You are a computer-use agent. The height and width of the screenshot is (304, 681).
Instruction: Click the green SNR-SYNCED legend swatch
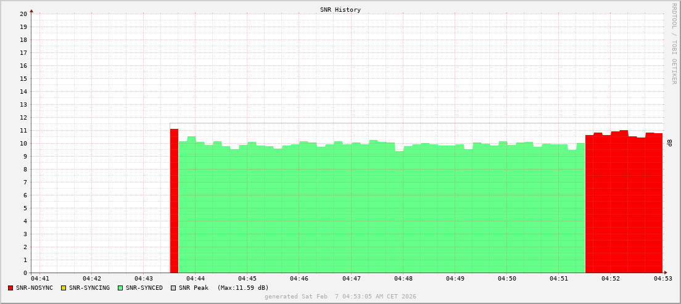coord(120,288)
